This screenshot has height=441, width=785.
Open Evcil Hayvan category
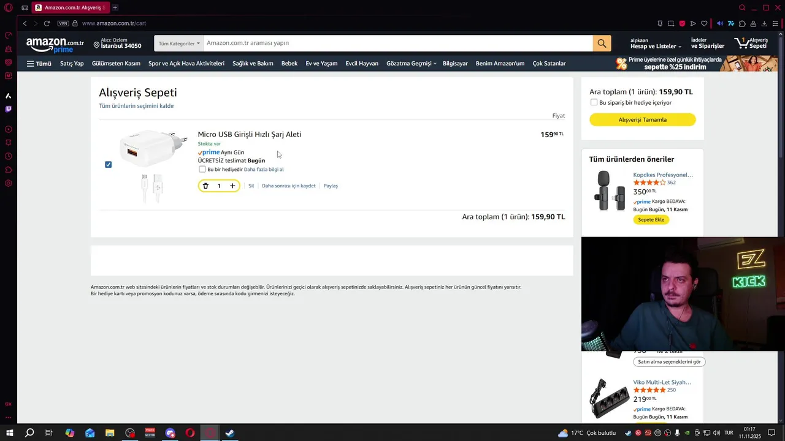[362, 64]
